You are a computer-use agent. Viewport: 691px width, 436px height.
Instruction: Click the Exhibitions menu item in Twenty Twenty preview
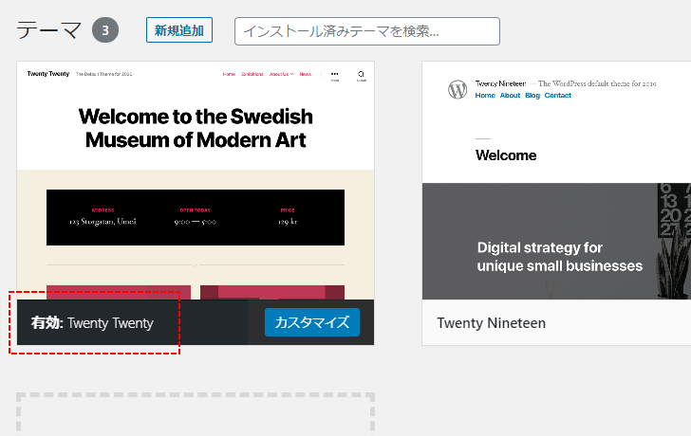point(252,74)
